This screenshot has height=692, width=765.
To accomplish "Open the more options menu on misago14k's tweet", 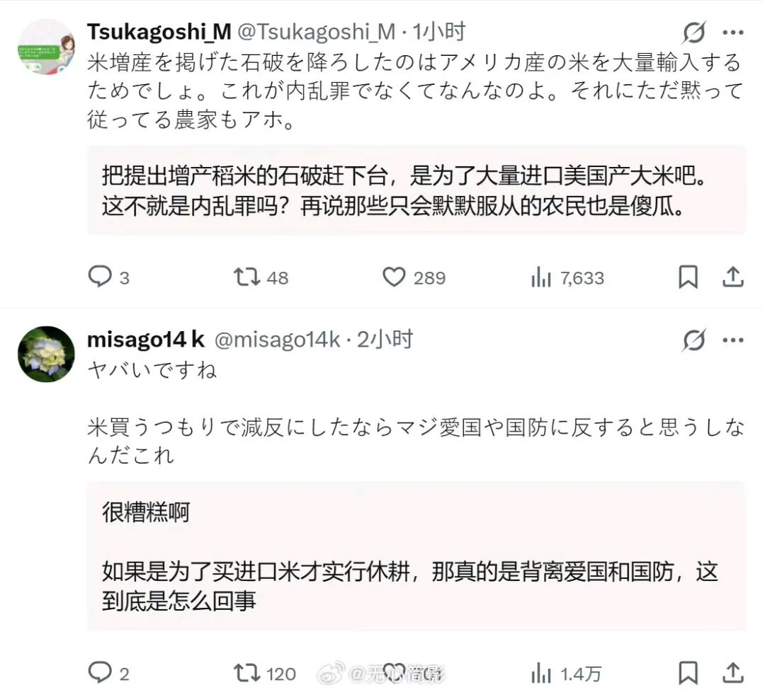I will coord(733,340).
